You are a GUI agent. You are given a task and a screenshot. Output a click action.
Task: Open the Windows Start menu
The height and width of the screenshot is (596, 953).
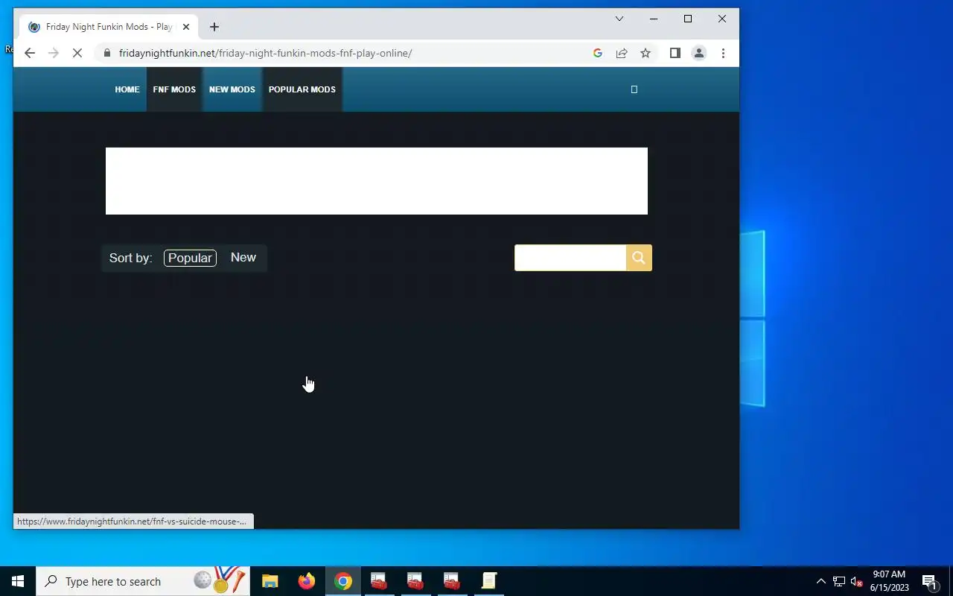(18, 581)
